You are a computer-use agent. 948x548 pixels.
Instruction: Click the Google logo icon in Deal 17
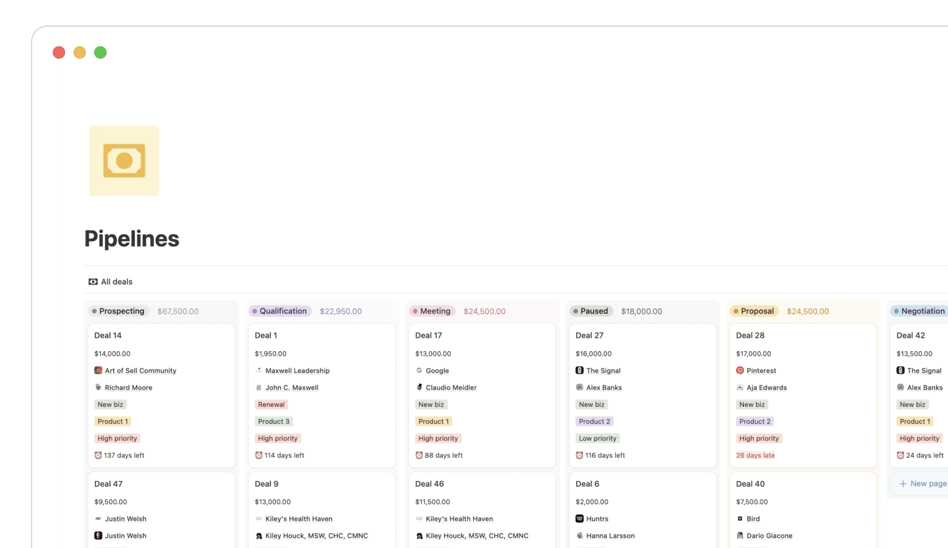419,370
